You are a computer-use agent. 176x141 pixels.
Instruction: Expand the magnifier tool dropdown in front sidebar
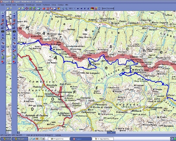pyautogui.click(x=16, y=13)
